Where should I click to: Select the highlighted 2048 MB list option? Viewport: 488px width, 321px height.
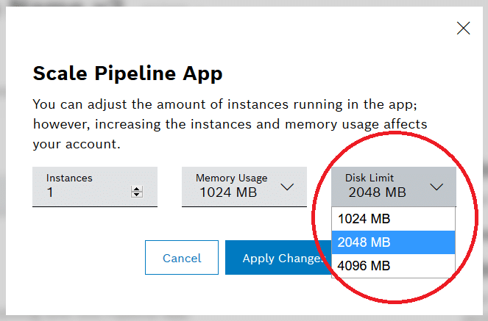tap(393, 242)
